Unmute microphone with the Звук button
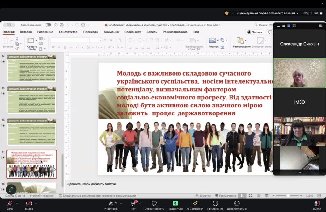 (10, 205)
